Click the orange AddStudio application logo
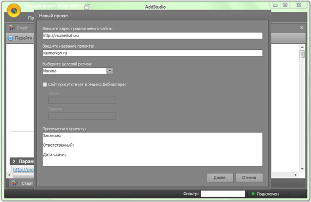Image resolution: width=311 pixels, height=202 pixels. [14, 11]
